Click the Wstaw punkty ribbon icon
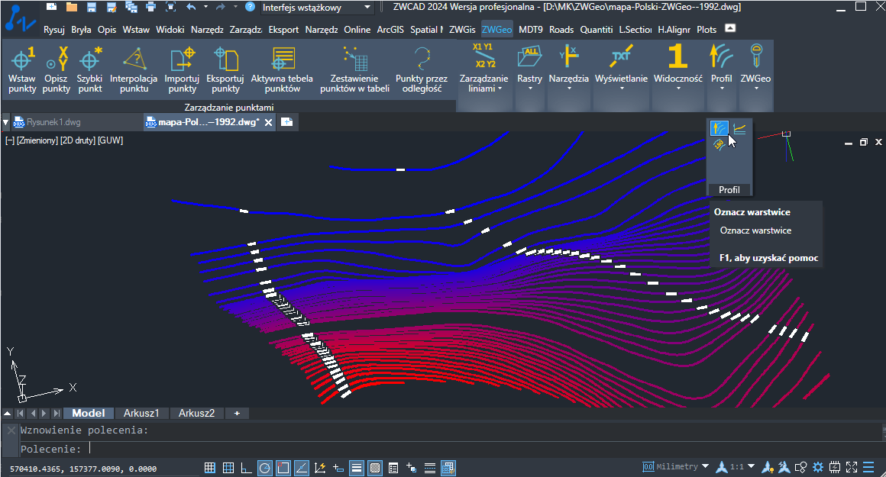 22,69
